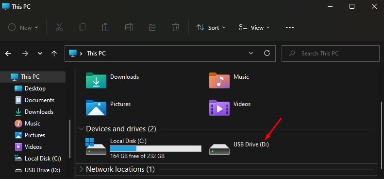
Task: Select the Music folder icon in main pane
Action: (x=219, y=80)
